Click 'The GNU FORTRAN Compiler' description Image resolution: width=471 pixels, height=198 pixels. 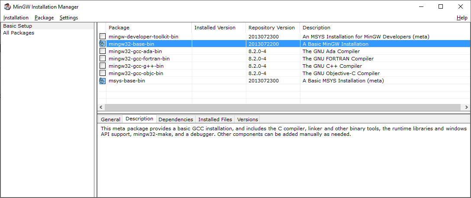pyautogui.click(x=338, y=59)
